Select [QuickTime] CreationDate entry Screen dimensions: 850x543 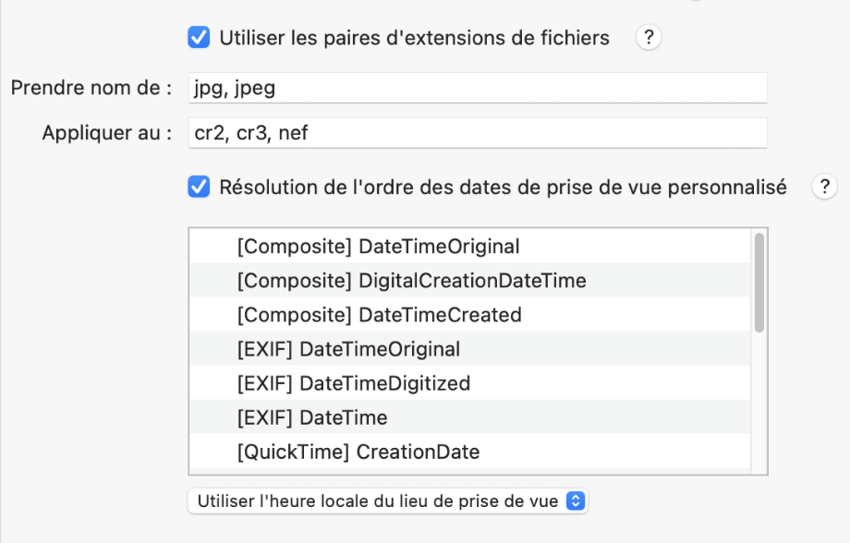click(x=469, y=452)
